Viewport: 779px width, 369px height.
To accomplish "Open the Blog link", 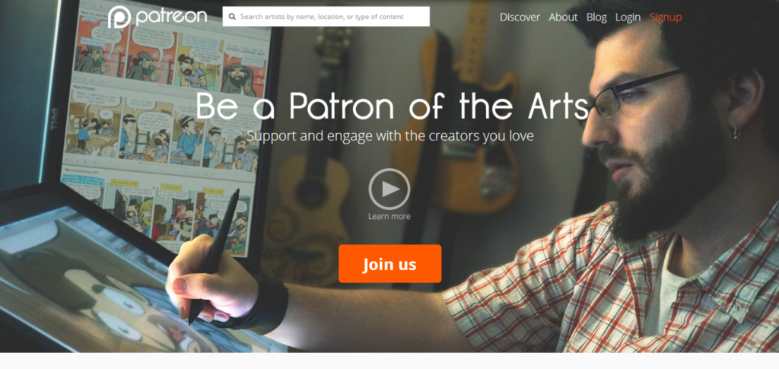I will pyautogui.click(x=596, y=17).
